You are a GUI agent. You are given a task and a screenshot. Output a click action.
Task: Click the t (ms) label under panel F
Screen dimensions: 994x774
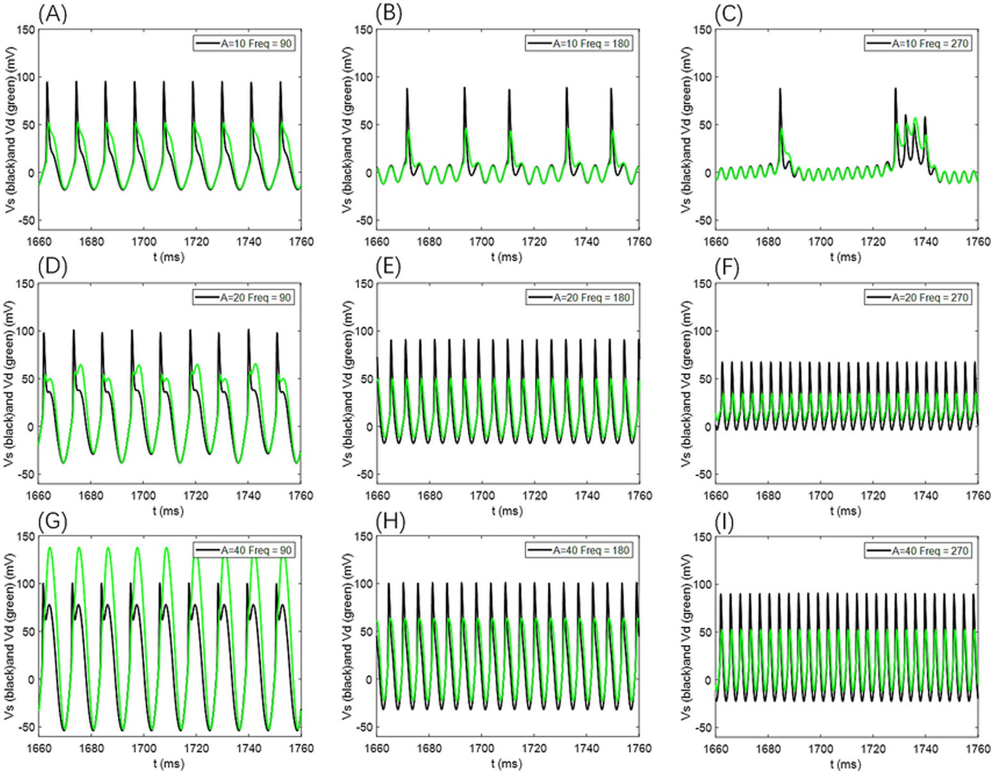click(x=846, y=511)
